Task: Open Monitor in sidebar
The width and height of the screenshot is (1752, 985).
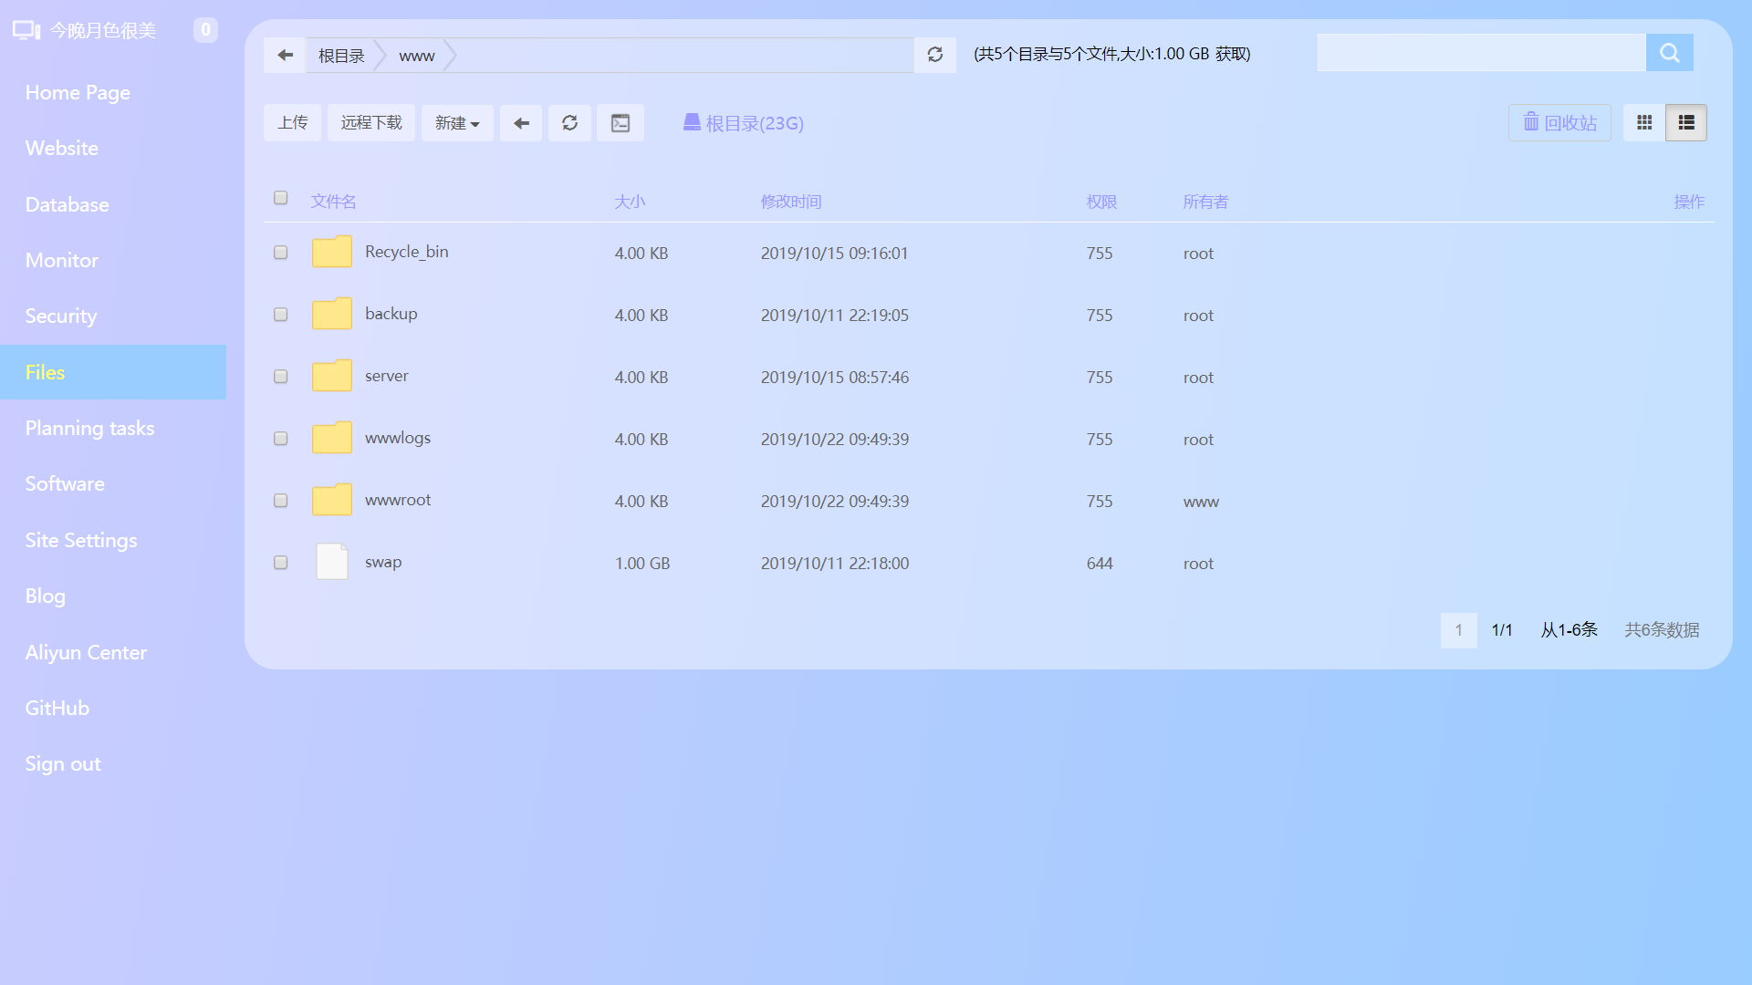Action: click(61, 260)
